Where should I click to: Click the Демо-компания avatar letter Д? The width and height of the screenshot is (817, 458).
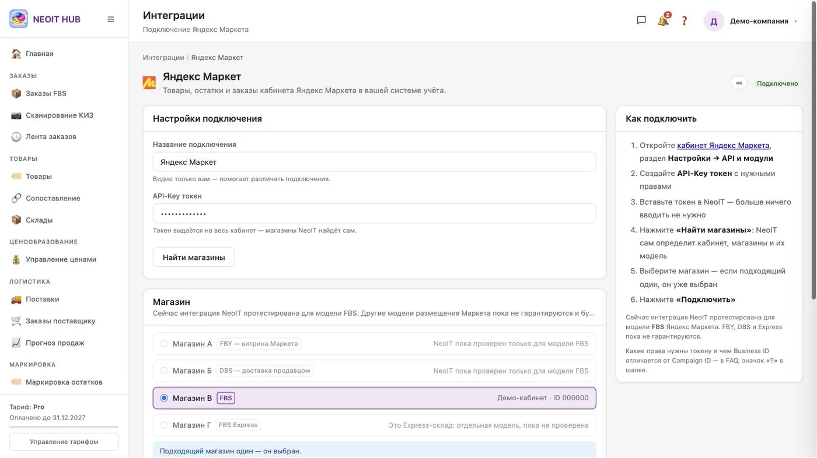tap(714, 21)
